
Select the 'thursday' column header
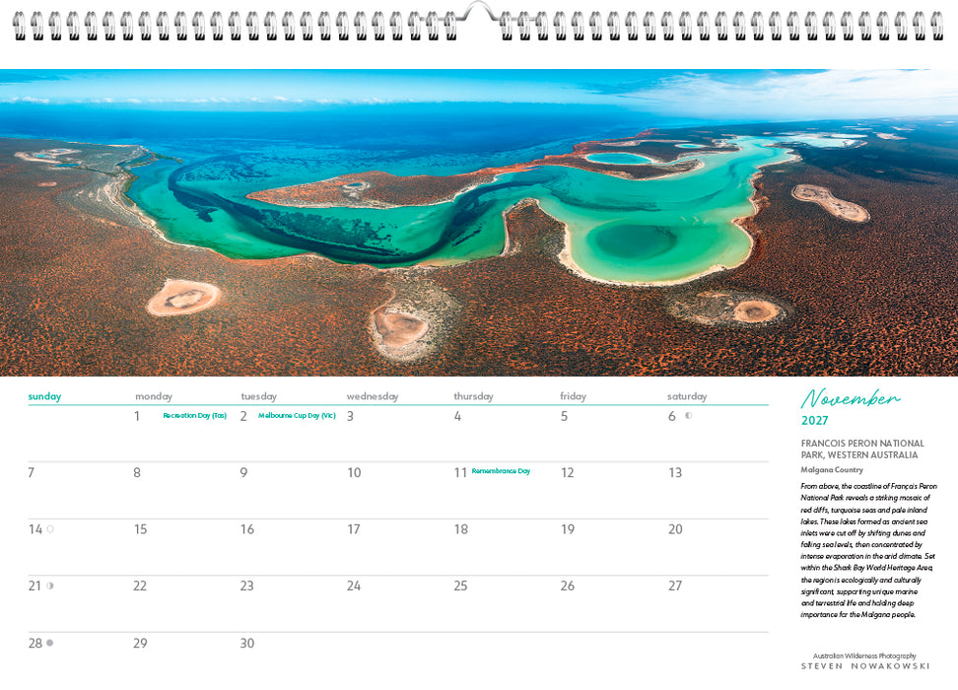(x=473, y=396)
